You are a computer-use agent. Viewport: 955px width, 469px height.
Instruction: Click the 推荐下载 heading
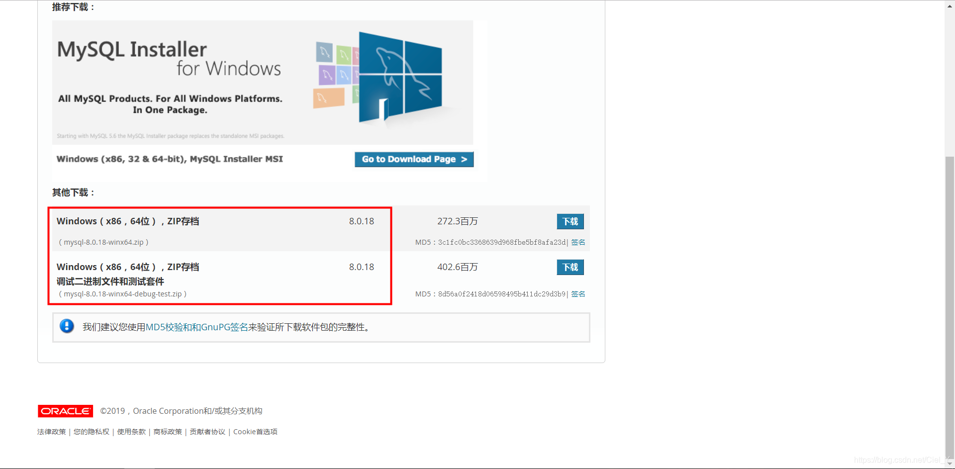73,7
